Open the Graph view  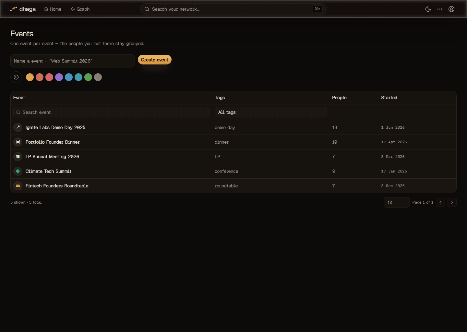(x=80, y=9)
